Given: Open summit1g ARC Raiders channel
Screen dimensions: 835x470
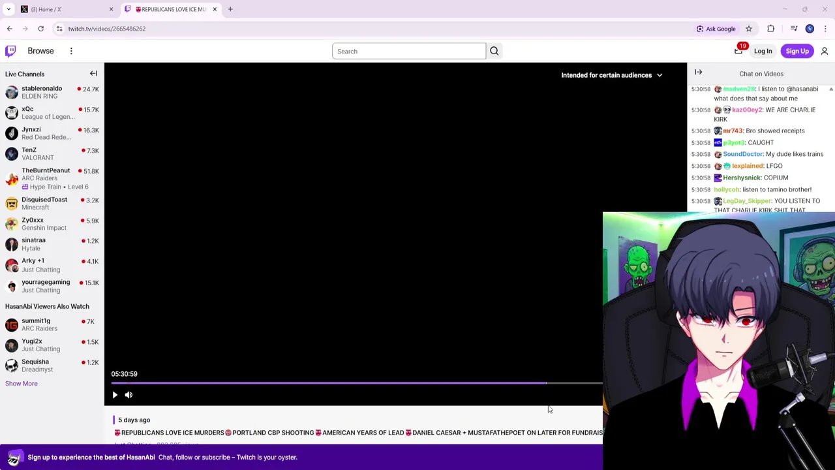Looking at the screenshot, I should point(52,324).
